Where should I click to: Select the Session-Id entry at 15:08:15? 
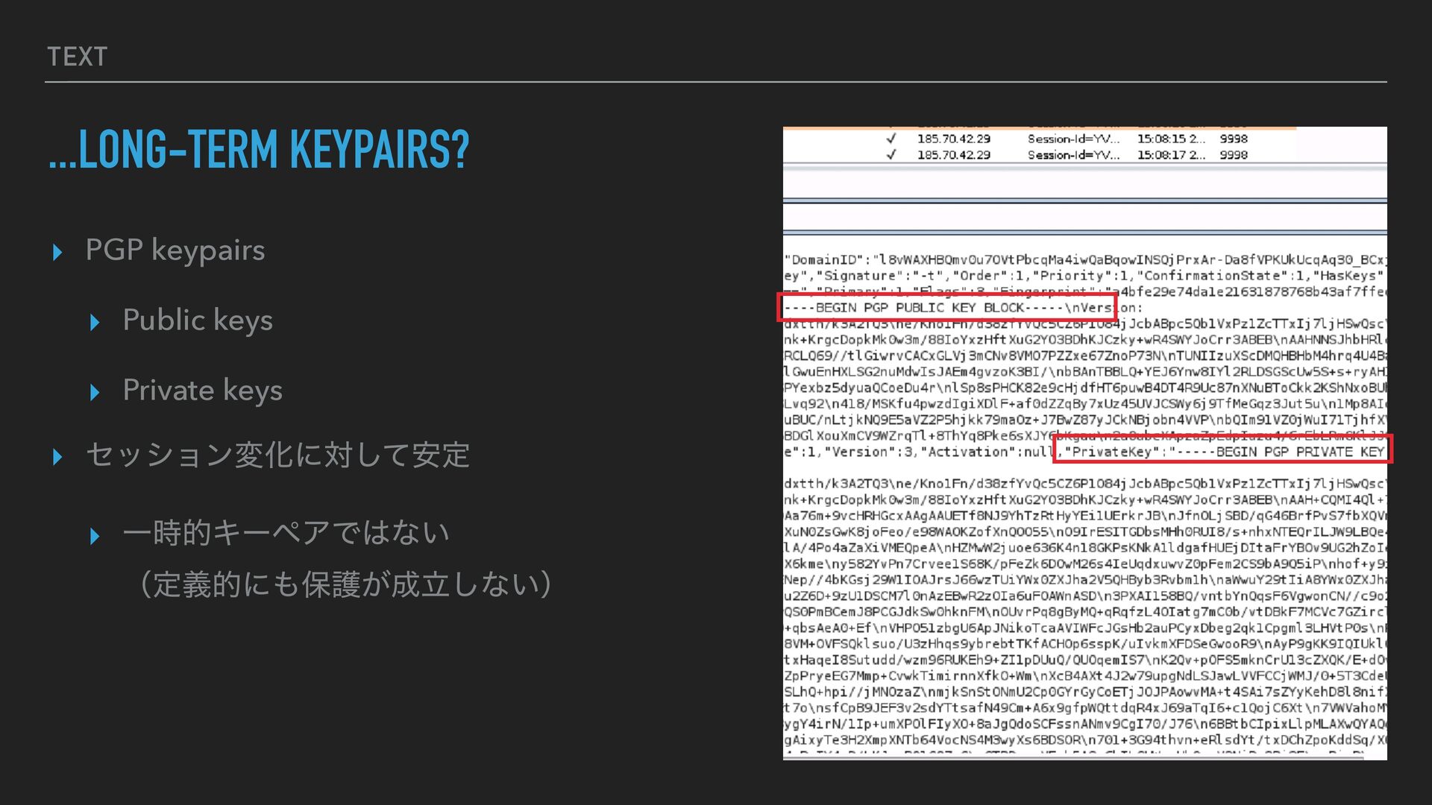(x=1073, y=139)
